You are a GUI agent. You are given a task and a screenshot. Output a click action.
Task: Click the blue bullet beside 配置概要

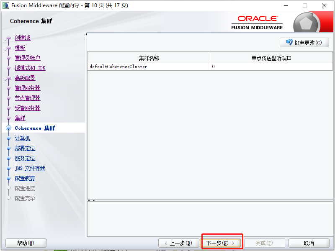click(x=8, y=178)
